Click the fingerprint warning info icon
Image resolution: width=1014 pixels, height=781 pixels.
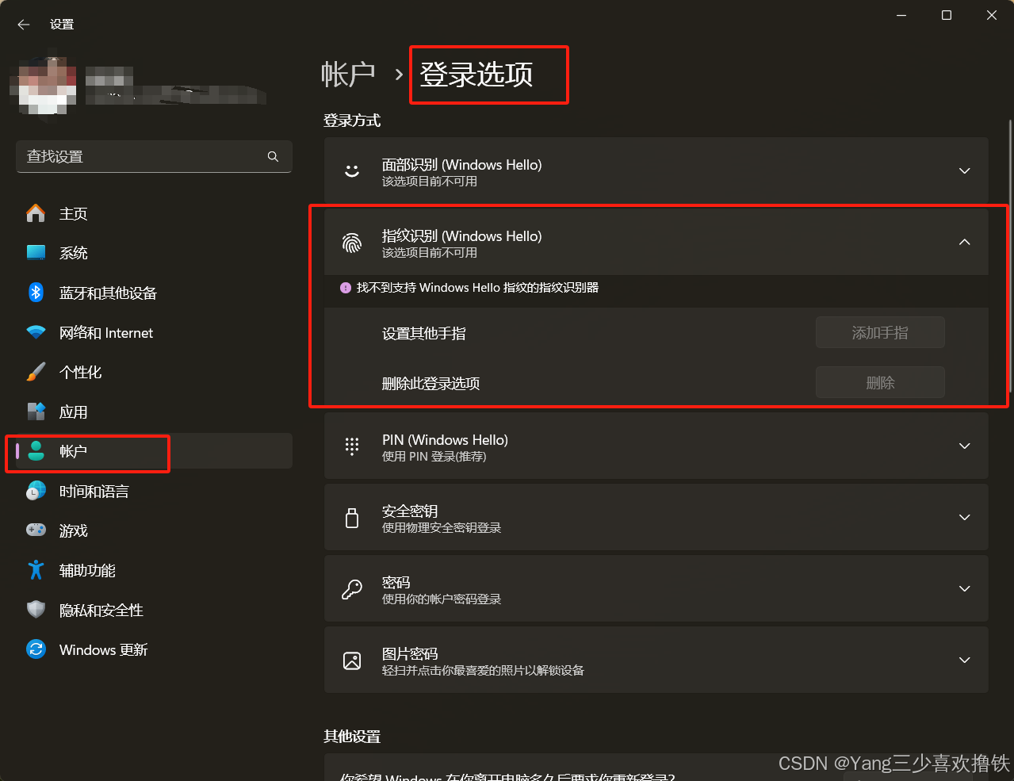click(x=346, y=288)
